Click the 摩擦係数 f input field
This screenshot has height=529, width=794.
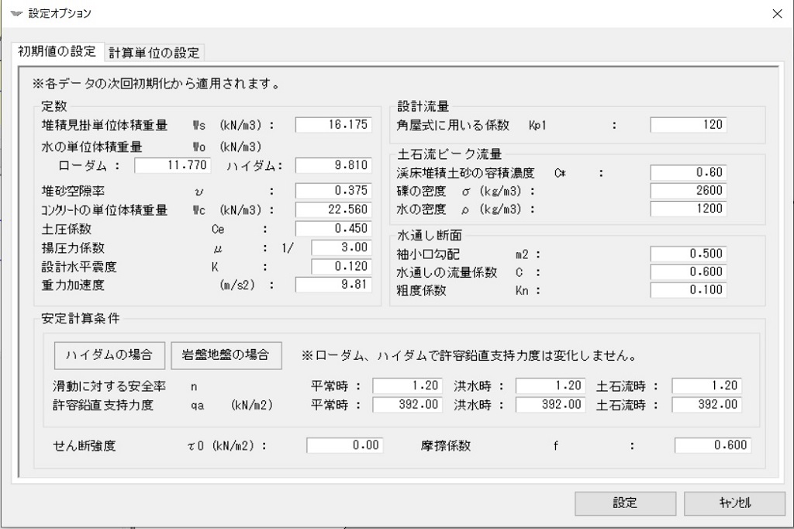(712, 445)
